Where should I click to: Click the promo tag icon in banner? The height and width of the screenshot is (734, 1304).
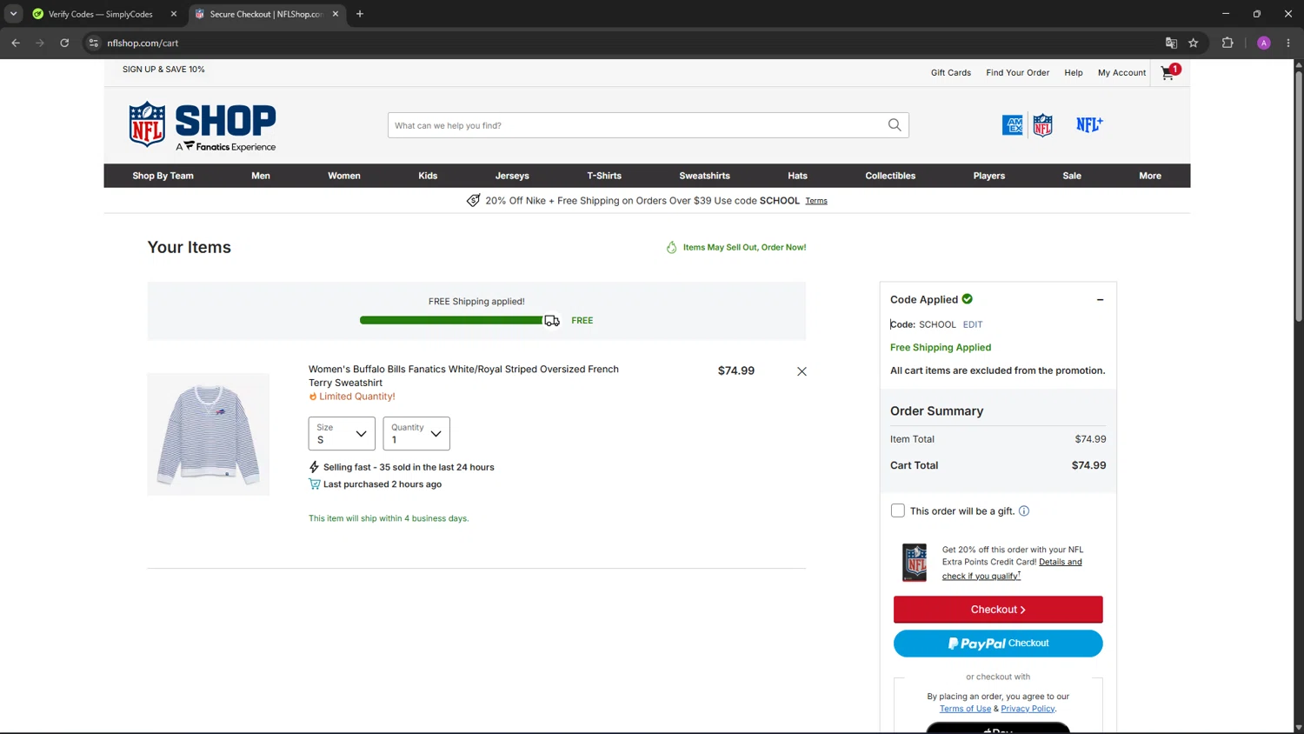click(x=473, y=201)
